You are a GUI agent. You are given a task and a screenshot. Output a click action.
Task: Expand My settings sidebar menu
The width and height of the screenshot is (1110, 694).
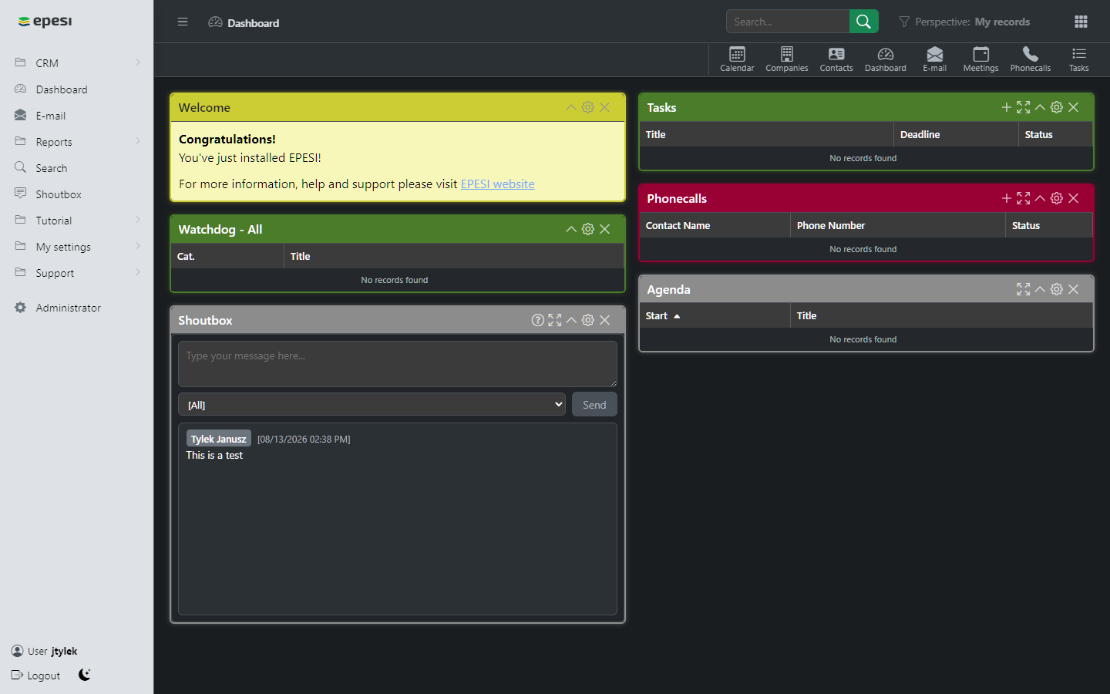(77, 246)
